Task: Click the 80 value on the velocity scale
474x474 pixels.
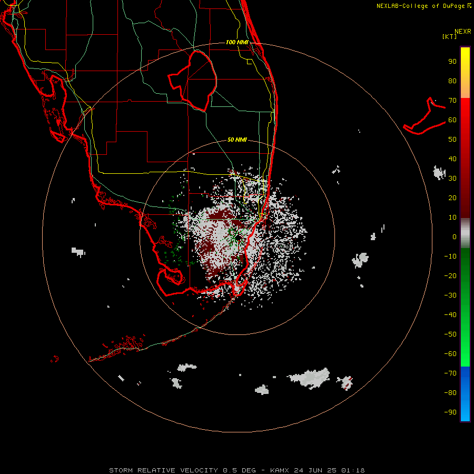Action: pos(452,81)
